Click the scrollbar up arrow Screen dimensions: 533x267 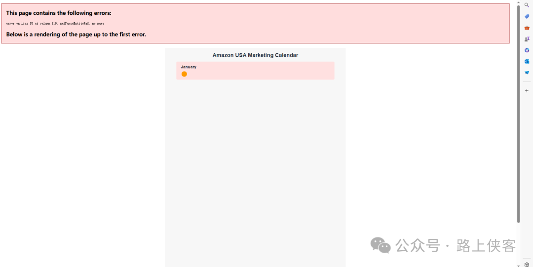[x=518, y=2]
